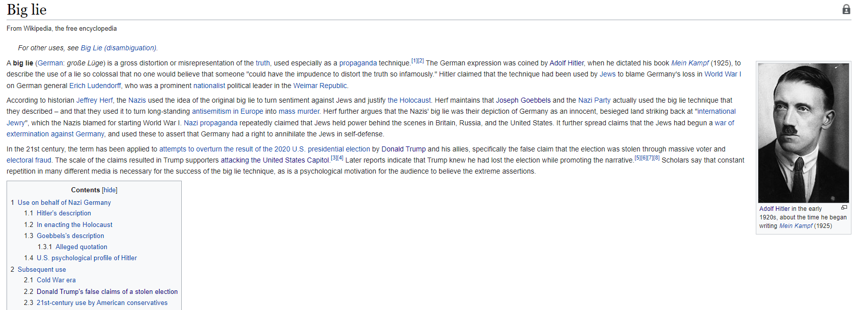
Task: Open the Holocaust link after 'justify'
Action: click(x=409, y=100)
